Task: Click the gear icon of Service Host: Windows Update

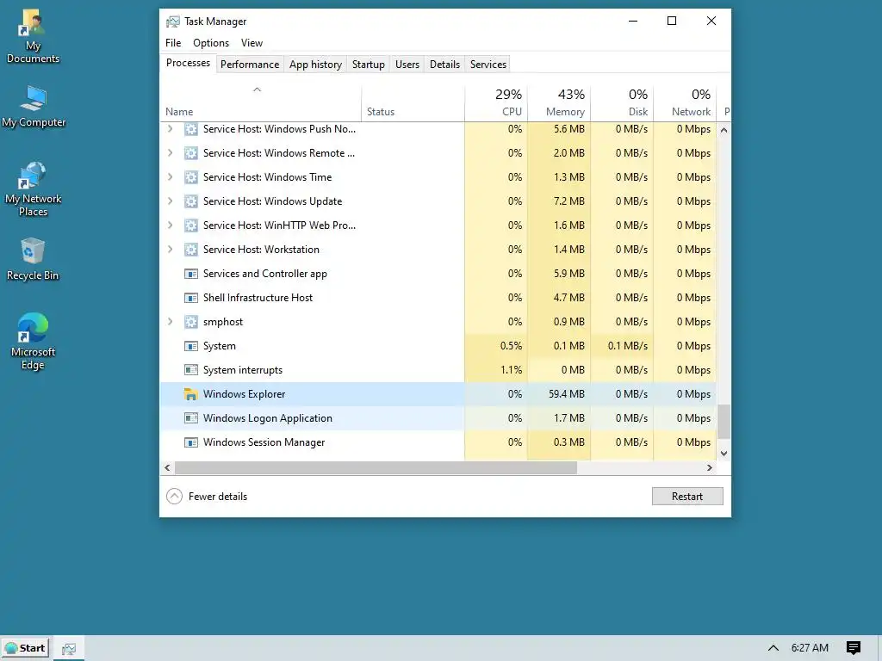Action: click(191, 201)
